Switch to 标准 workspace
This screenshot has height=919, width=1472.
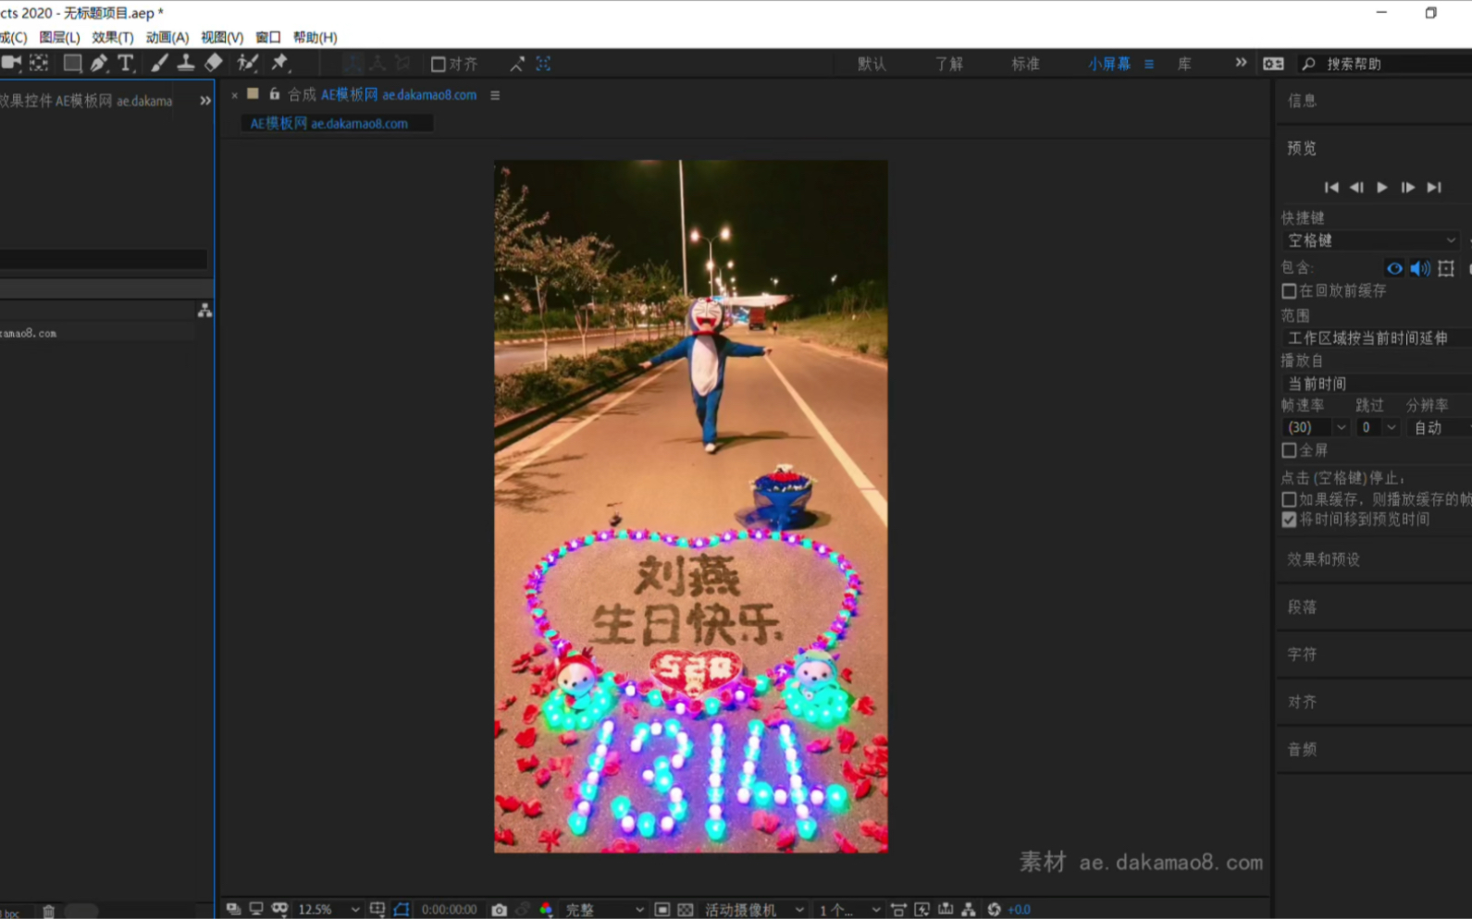point(1025,64)
